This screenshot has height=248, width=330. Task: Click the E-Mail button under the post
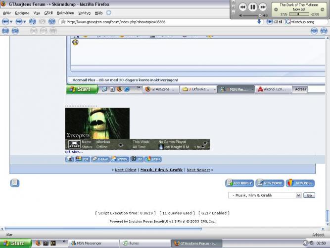100,159
